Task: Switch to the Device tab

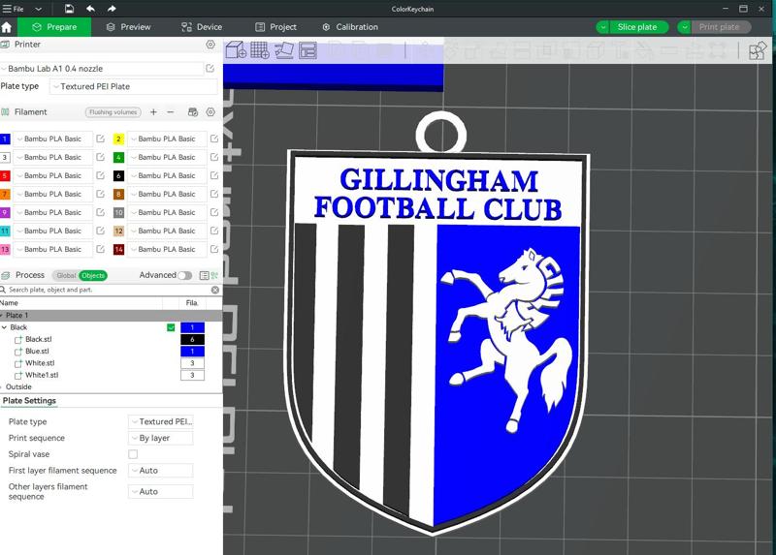Action: coord(202,27)
